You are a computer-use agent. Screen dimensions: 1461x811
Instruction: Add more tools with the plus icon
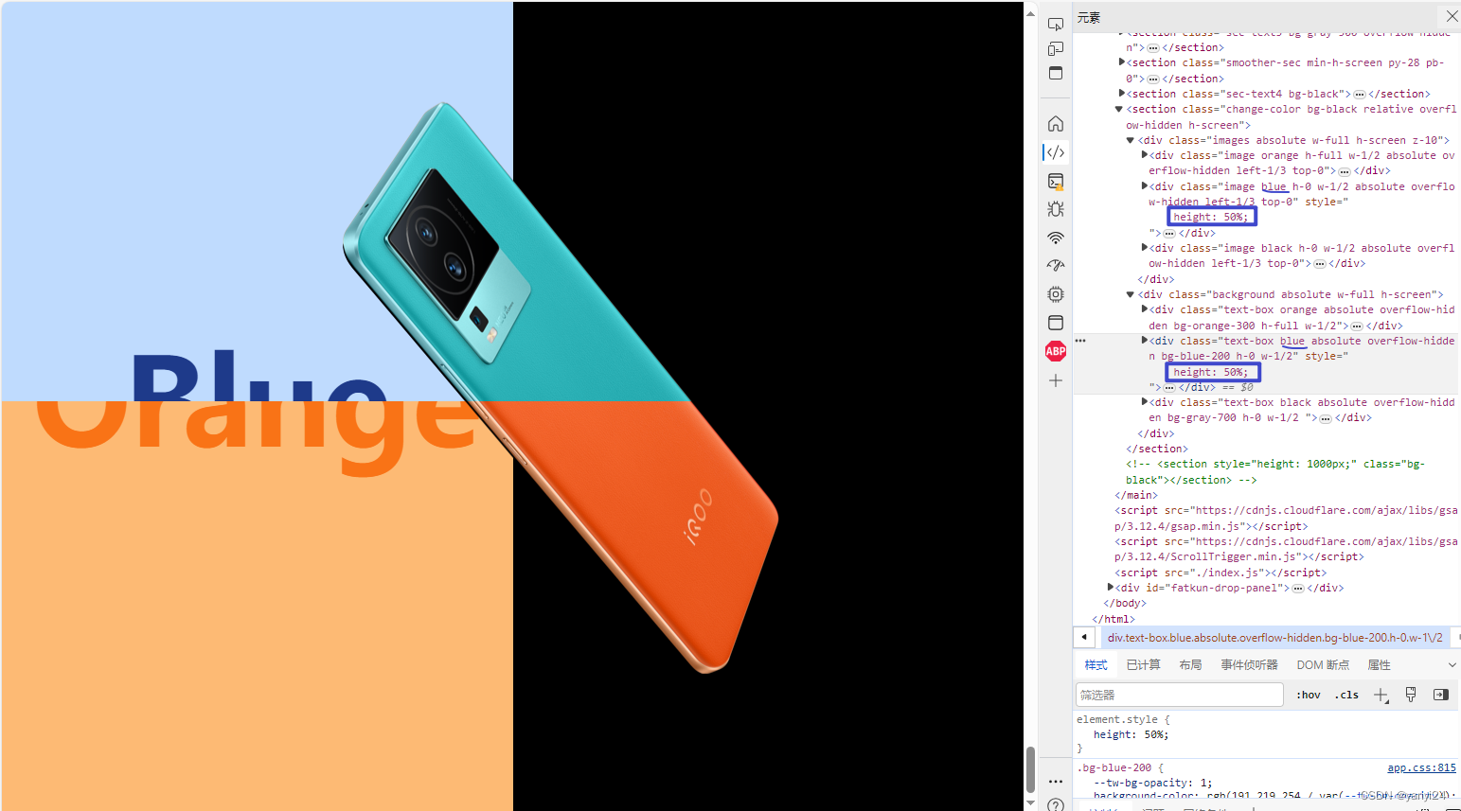(x=1056, y=380)
